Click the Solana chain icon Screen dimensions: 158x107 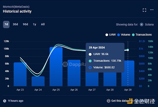tap(141, 24)
